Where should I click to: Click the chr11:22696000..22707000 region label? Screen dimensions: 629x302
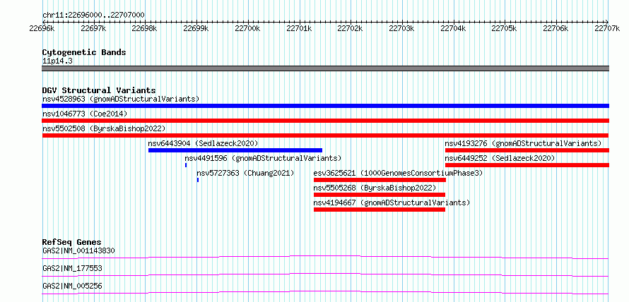(x=93, y=16)
